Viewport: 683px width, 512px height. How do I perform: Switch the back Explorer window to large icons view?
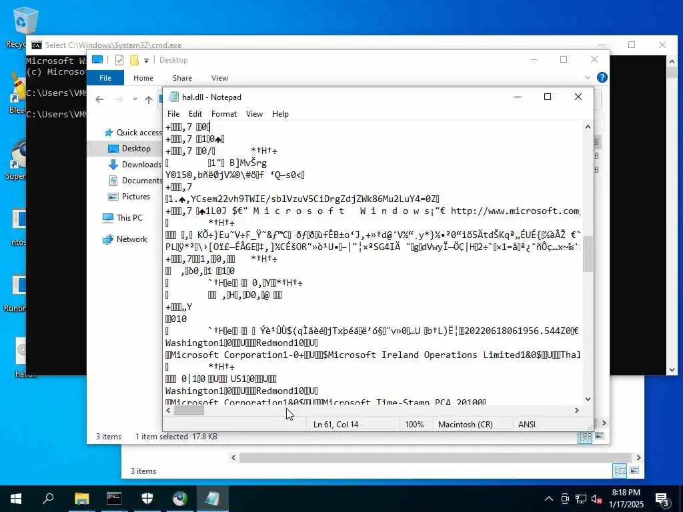coord(634,470)
